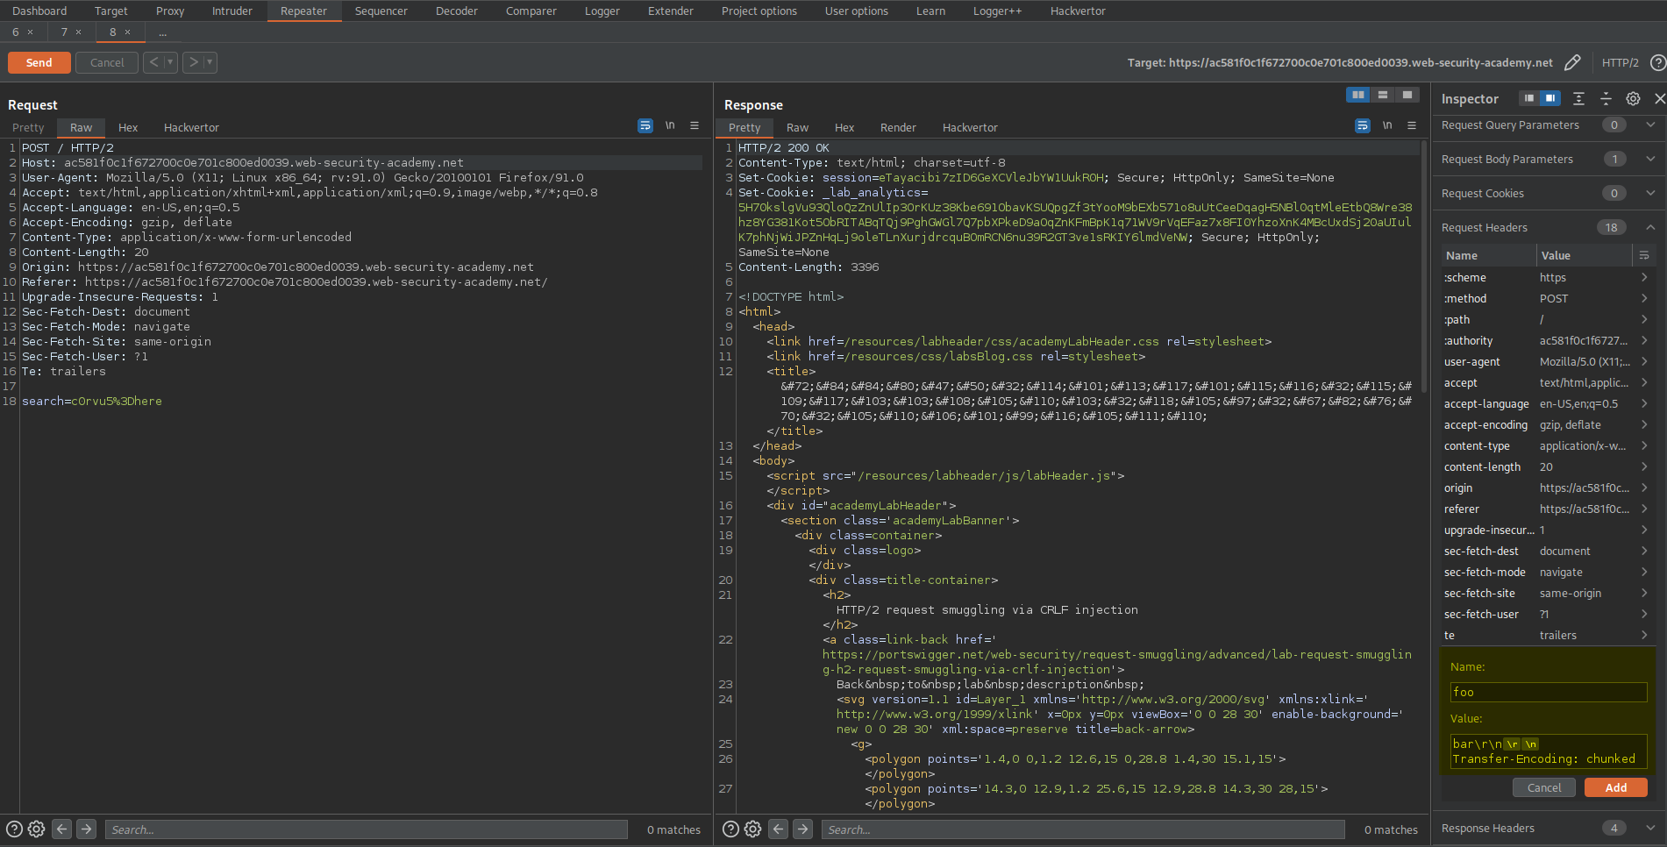Expand Request Query Parameters section
The image size is (1667, 847).
[1650, 125]
